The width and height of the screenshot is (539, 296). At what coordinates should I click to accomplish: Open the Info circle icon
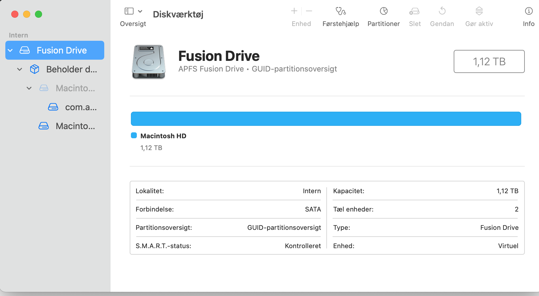tap(529, 11)
